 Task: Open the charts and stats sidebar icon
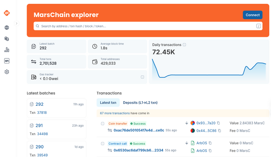pos(7,50)
